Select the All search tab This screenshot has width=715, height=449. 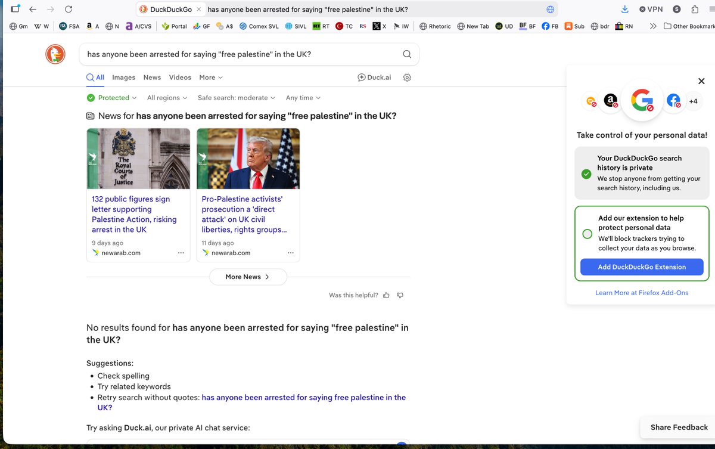click(x=95, y=78)
